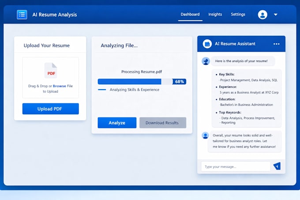Click the Download Results button
Image resolution: width=300 pixels, height=200 pixels.
click(x=163, y=123)
